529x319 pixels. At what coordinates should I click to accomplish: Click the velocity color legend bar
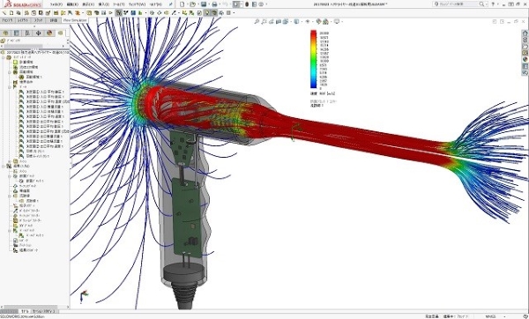point(313,59)
